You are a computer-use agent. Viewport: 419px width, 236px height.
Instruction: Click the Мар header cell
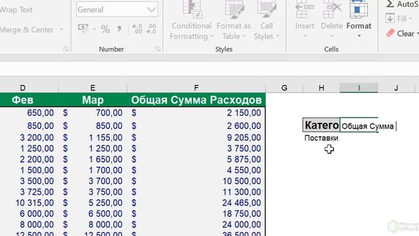93,100
